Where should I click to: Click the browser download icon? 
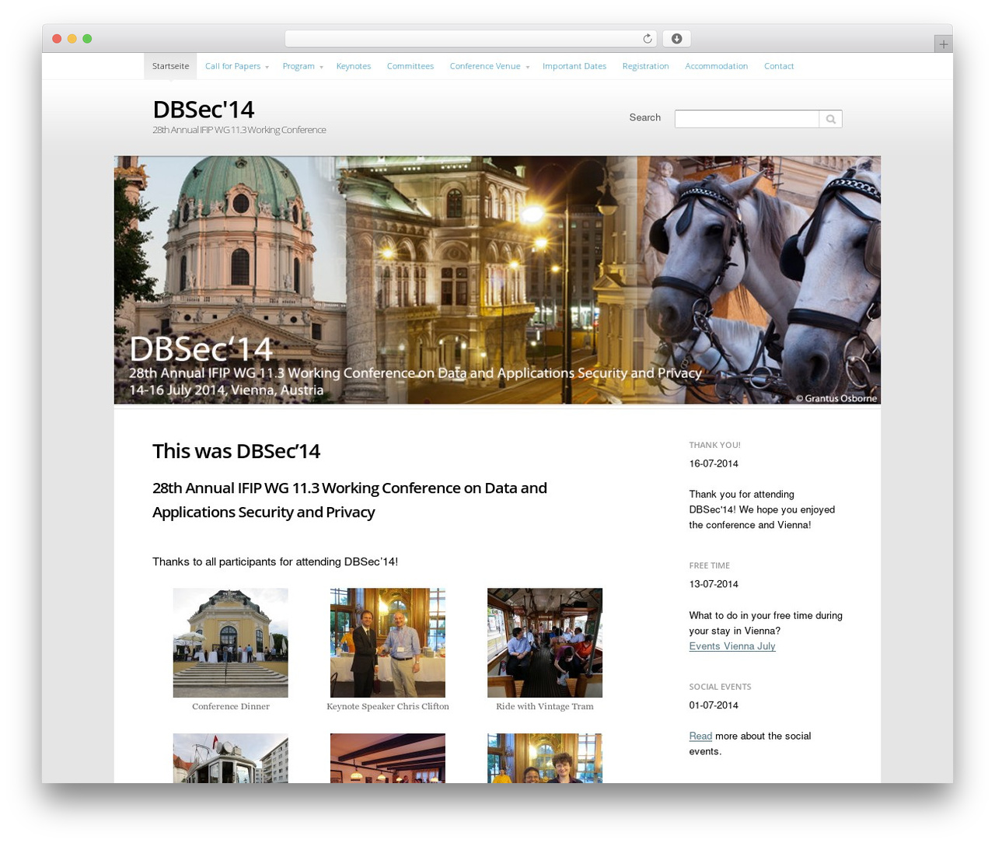pos(676,39)
